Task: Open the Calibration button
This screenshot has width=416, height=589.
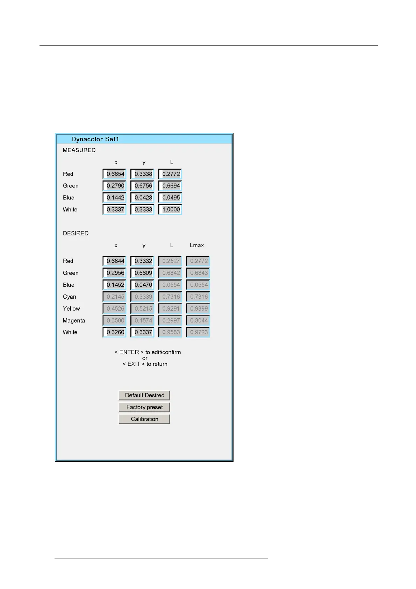Action: [x=144, y=419]
